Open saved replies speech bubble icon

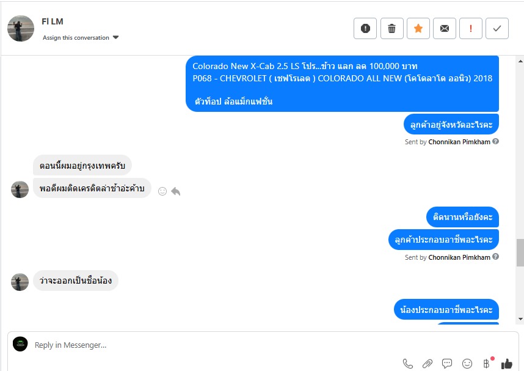[x=447, y=363]
